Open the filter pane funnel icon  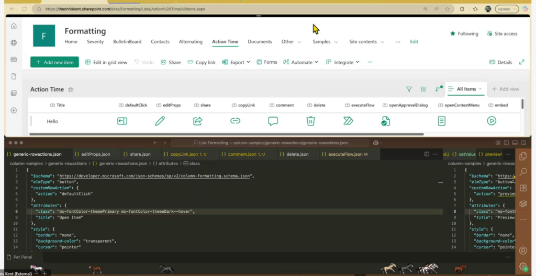[x=409, y=89]
